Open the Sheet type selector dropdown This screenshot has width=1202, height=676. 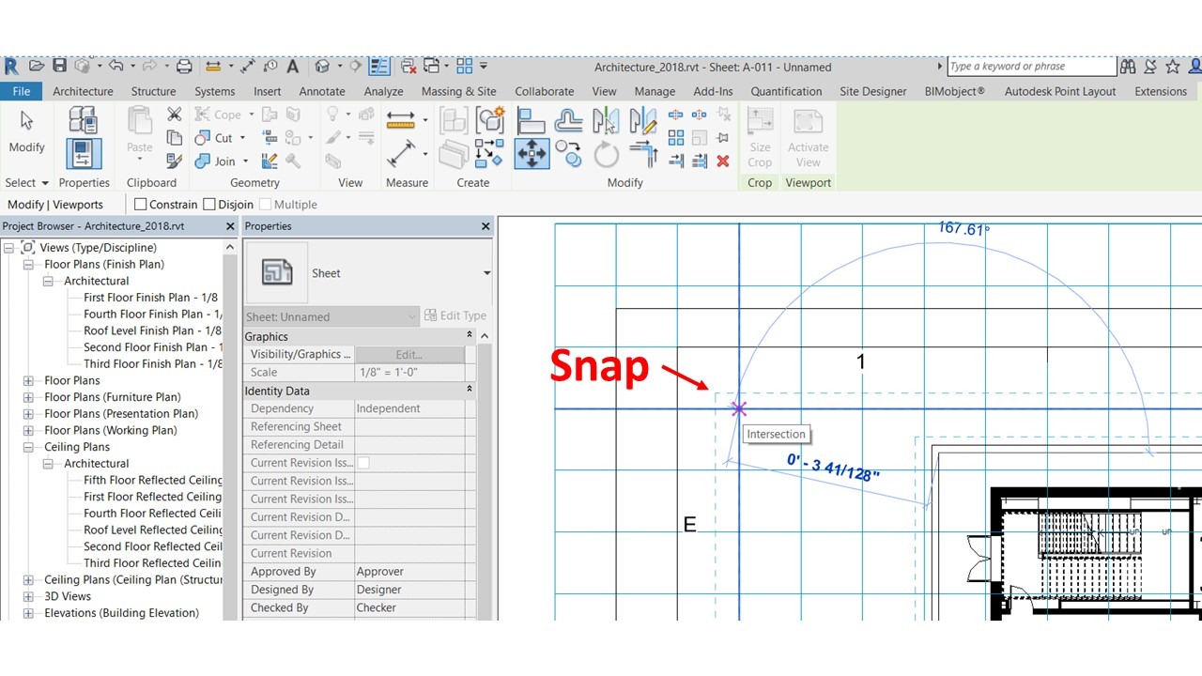click(x=486, y=273)
